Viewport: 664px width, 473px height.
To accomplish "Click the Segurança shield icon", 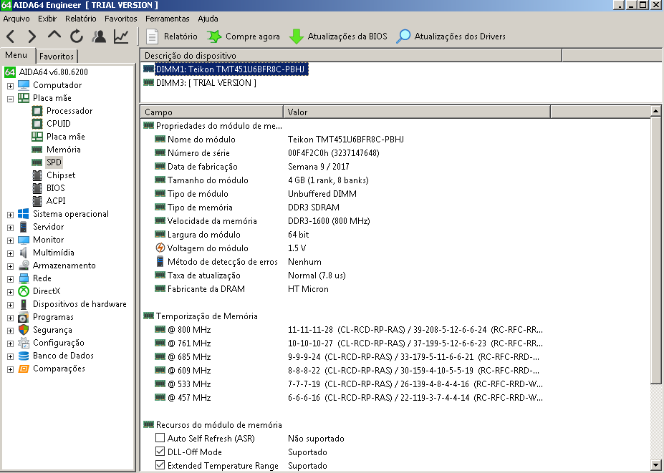I will 24,330.
